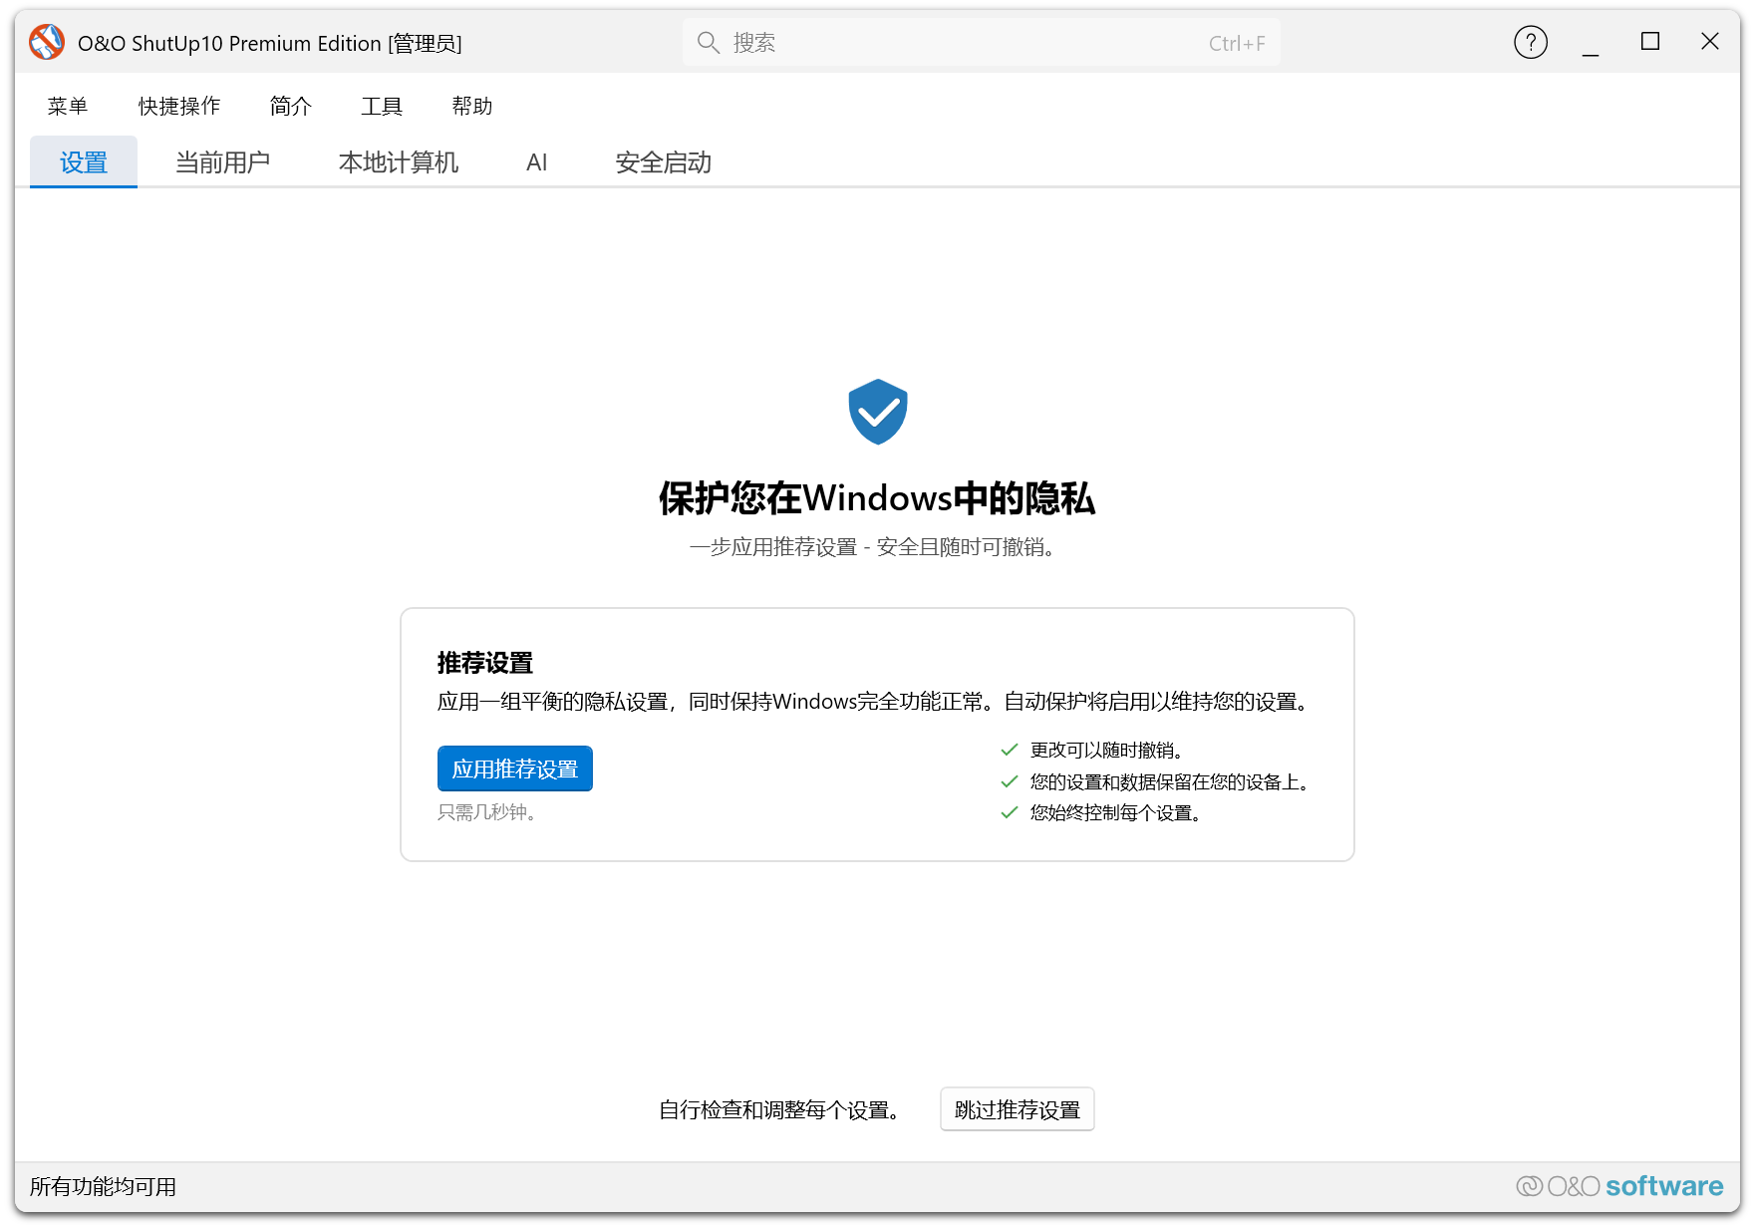Click the blue shield checkmark icon
This screenshot has height=1225, width=1752.
[x=877, y=412]
